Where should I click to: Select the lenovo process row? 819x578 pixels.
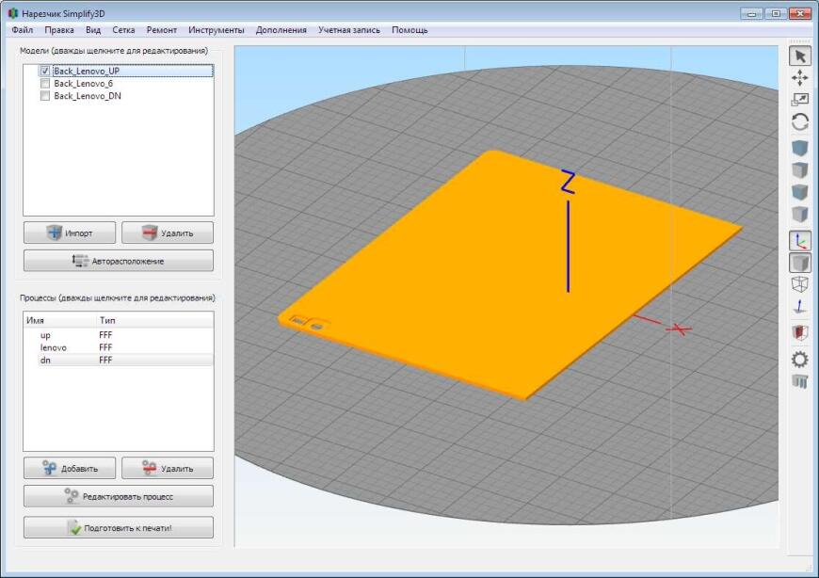click(x=53, y=347)
